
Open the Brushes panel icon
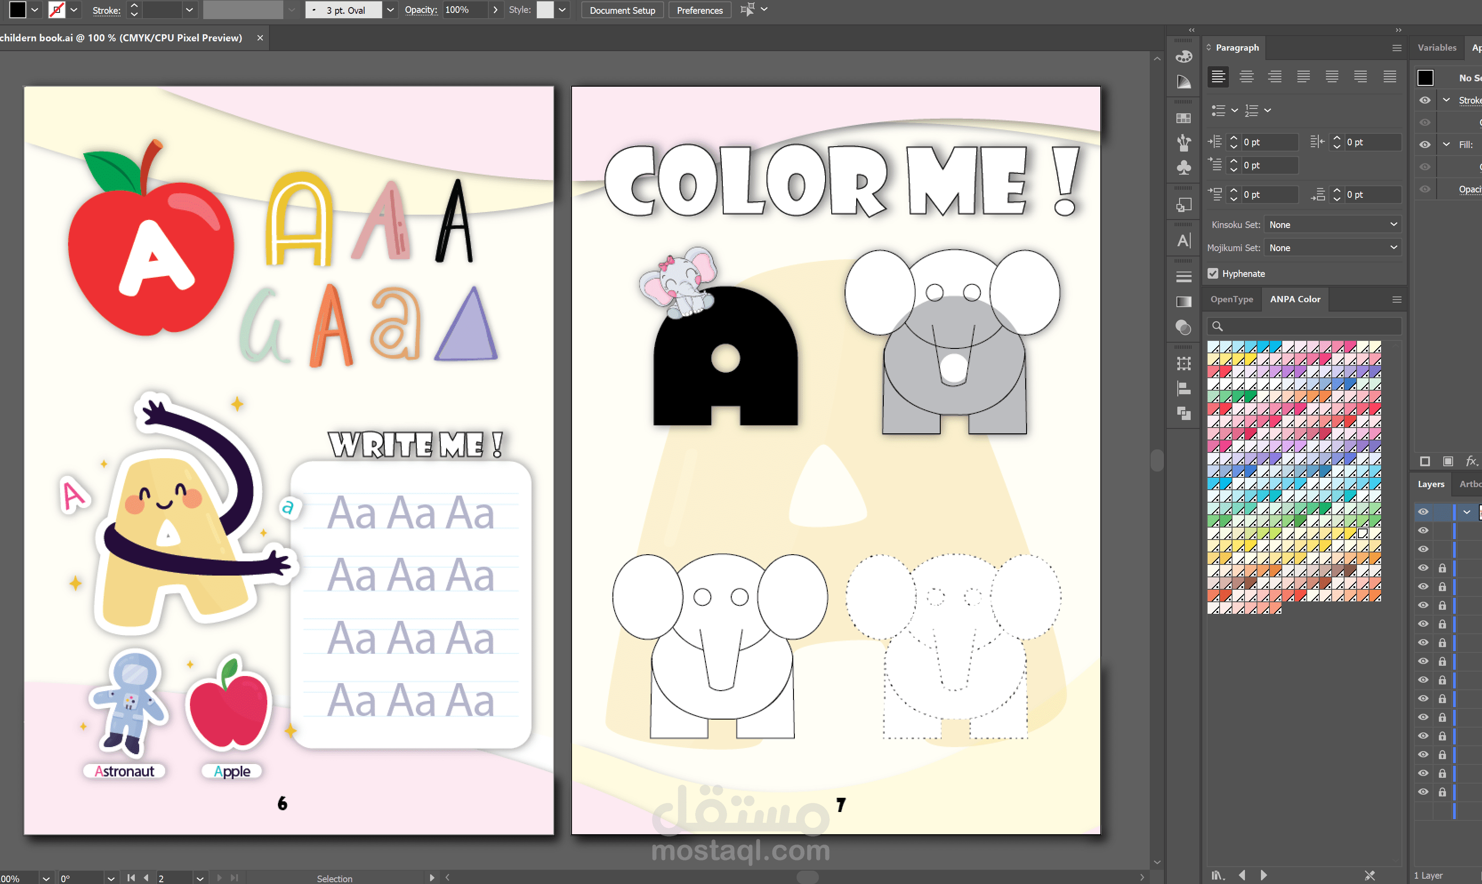pyautogui.click(x=1184, y=142)
